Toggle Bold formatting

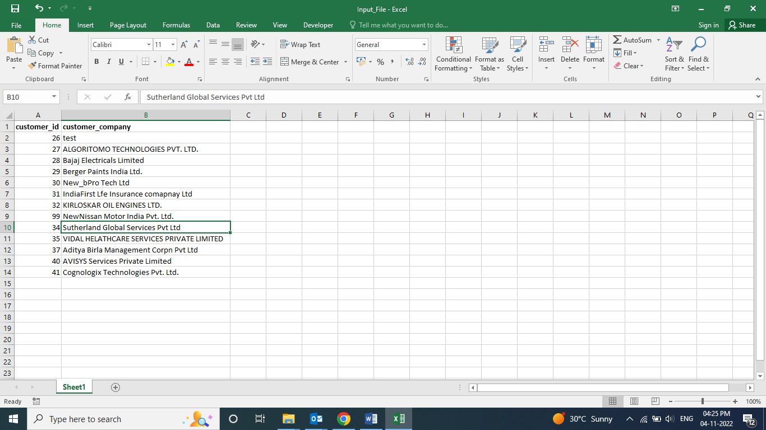coord(96,62)
